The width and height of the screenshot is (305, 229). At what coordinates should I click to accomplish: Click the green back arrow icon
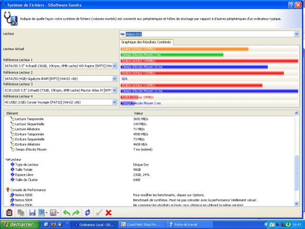click(x=67, y=213)
